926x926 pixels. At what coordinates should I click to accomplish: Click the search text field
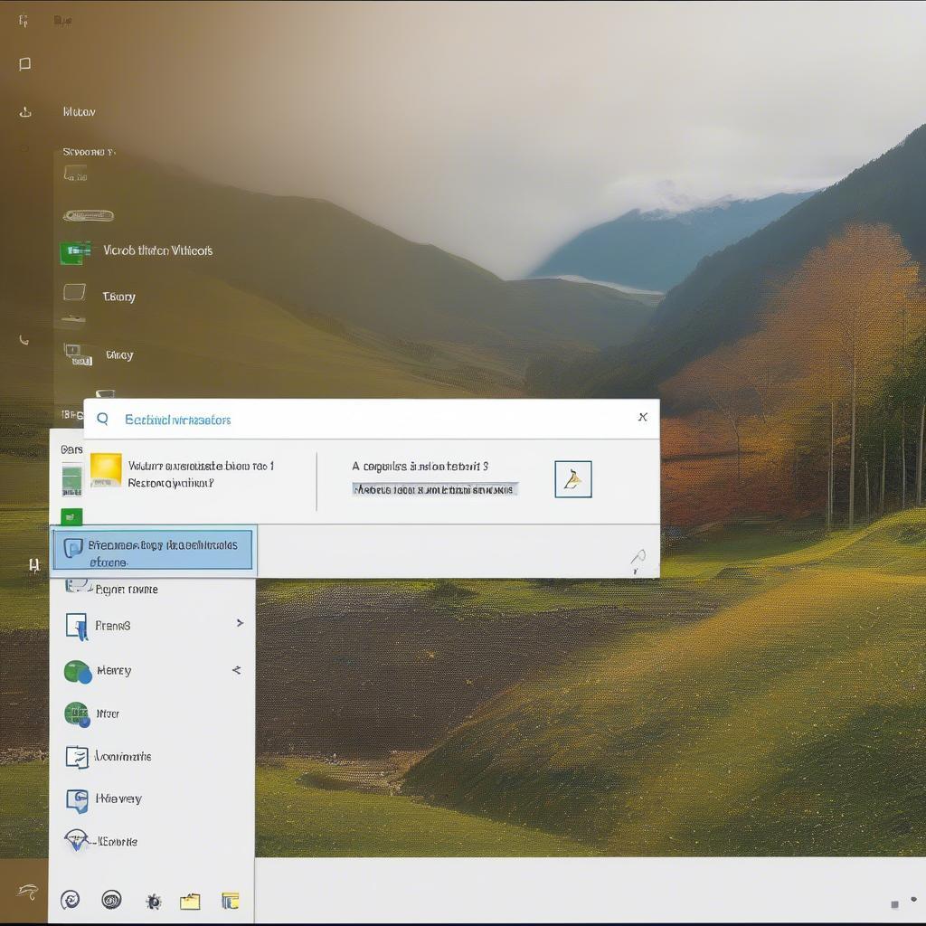point(372,420)
